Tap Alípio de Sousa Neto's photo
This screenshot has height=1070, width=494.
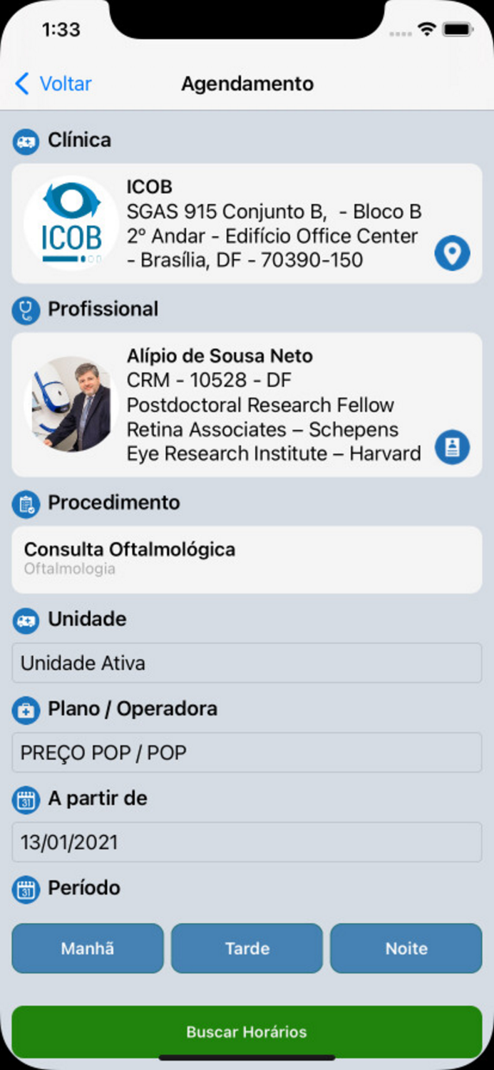click(x=71, y=404)
